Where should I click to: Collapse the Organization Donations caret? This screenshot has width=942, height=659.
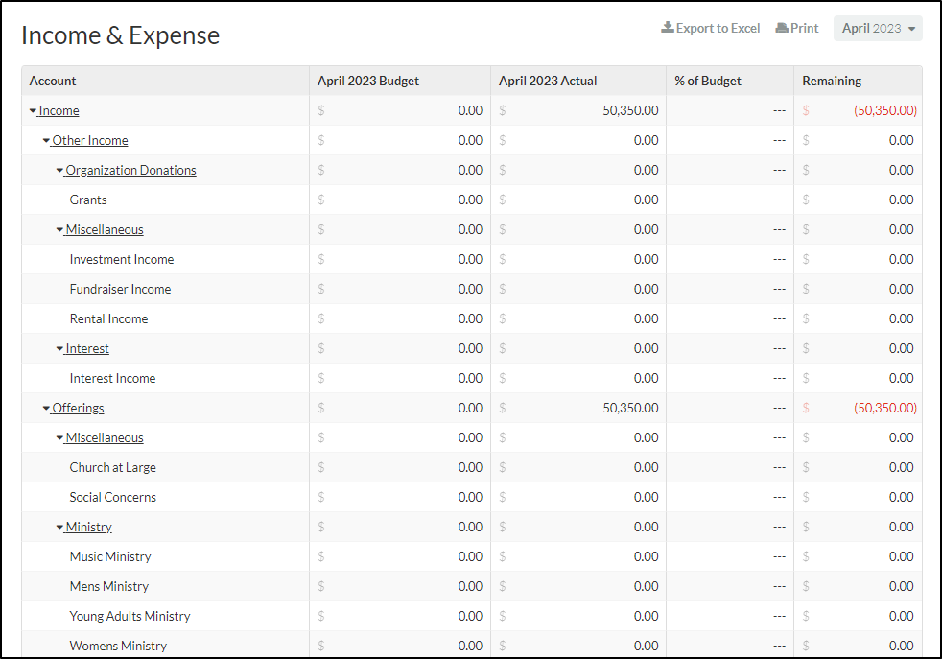59,171
